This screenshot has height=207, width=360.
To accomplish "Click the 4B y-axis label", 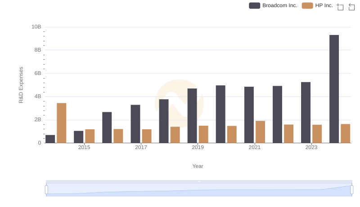I will [38, 97].
